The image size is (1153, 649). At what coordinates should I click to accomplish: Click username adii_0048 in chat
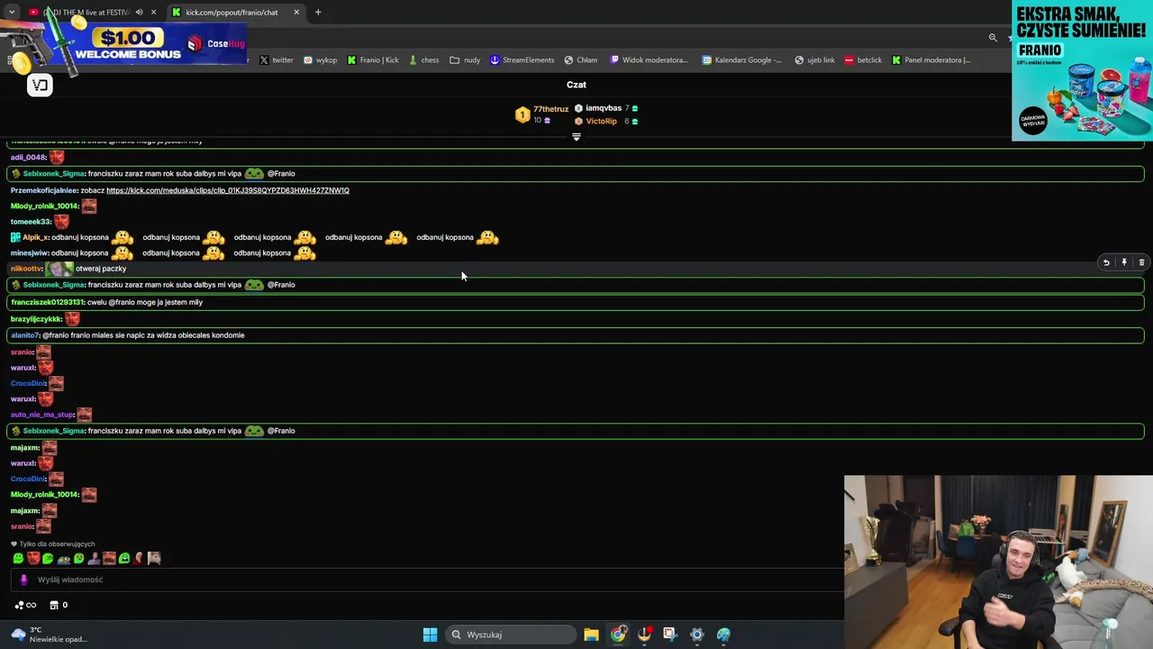[29, 158]
